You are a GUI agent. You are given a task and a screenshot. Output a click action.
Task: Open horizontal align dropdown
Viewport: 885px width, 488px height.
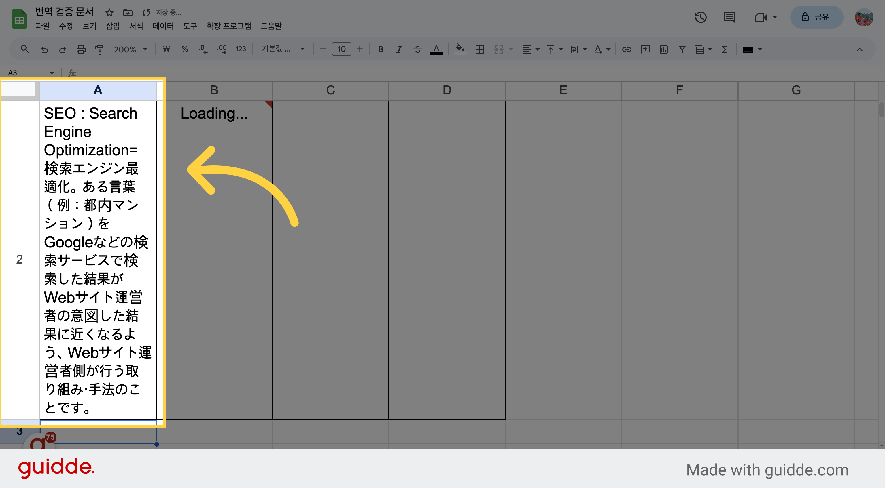pyautogui.click(x=531, y=49)
